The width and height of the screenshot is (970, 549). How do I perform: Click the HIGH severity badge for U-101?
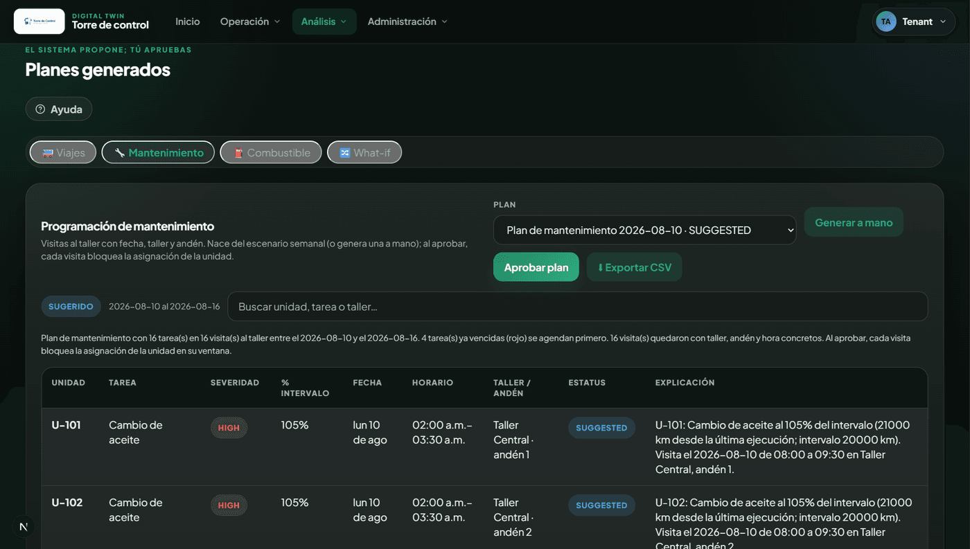[229, 428]
